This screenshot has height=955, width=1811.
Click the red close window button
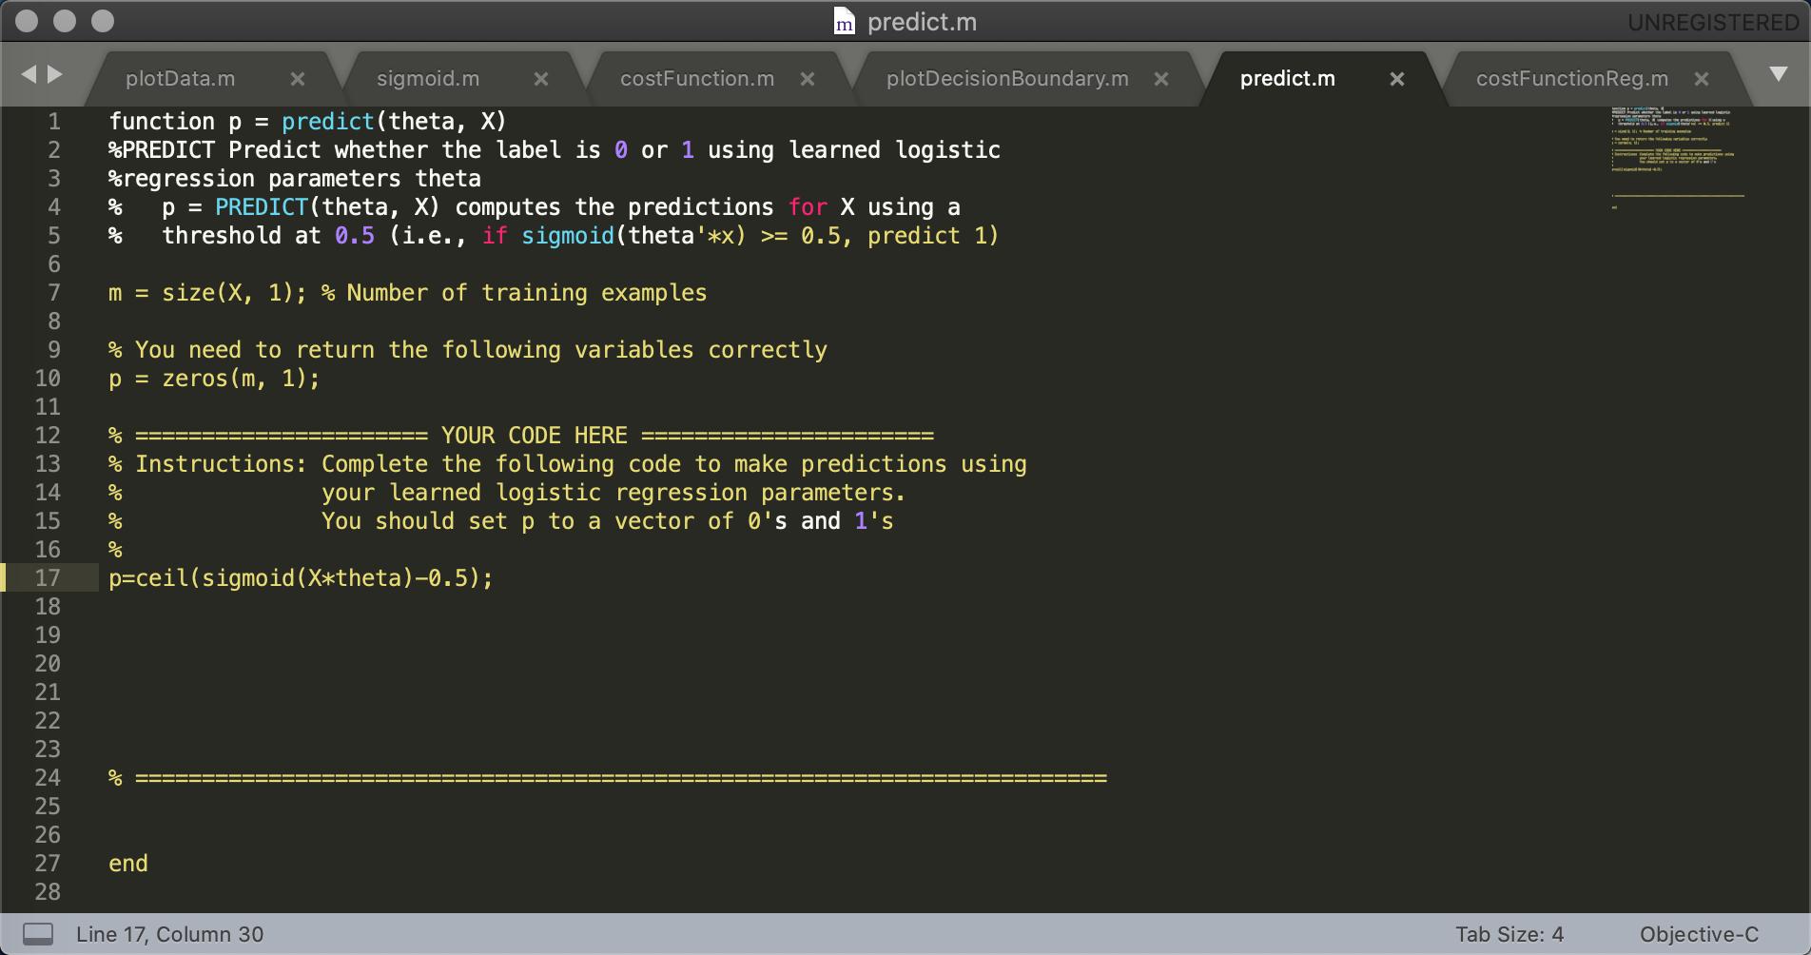(27, 21)
